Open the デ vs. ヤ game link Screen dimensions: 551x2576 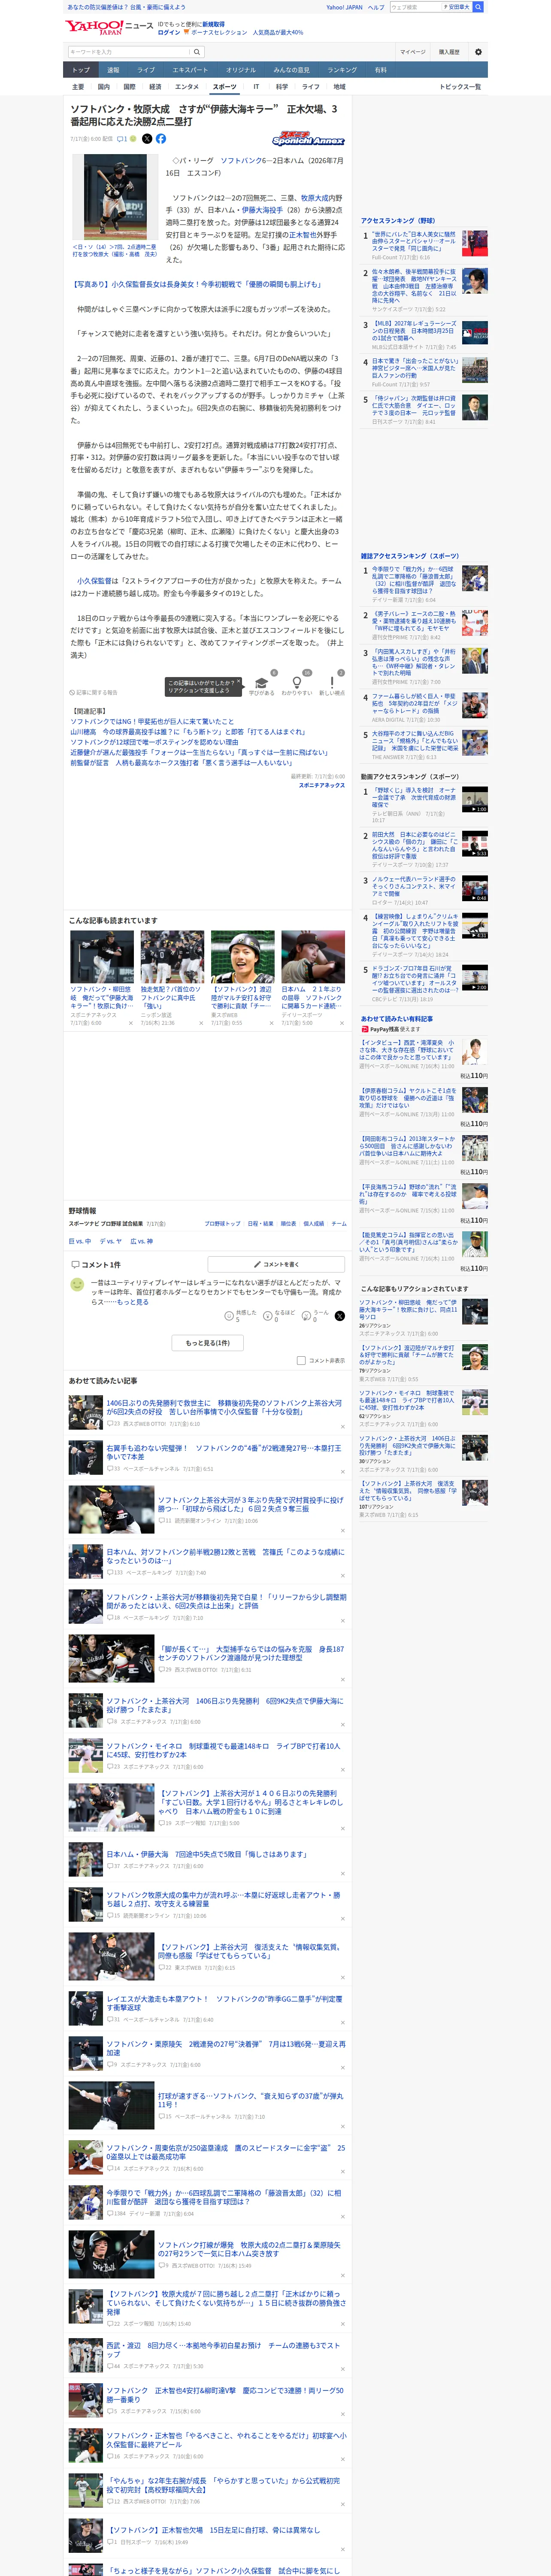click(x=111, y=1241)
